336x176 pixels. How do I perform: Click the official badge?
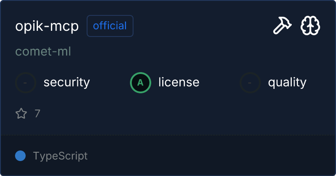(110, 26)
